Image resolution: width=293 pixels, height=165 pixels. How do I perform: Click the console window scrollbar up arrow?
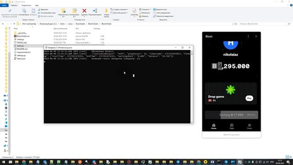click(x=192, y=51)
